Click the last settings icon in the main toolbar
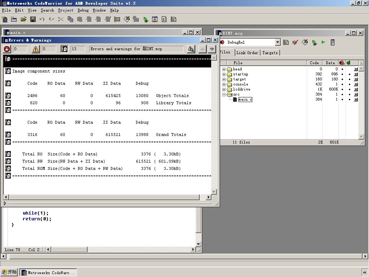The image size is (369, 277). 173,19
